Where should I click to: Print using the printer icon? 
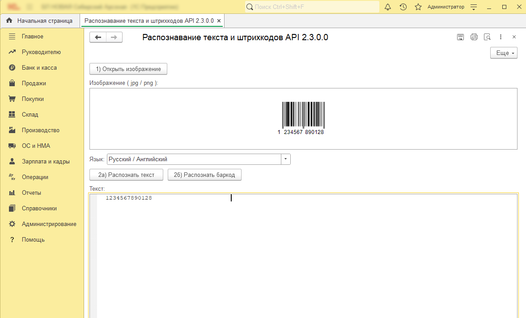pyautogui.click(x=474, y=37)
